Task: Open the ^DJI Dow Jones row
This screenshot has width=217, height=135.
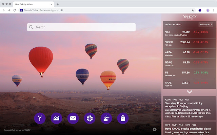Action: pos(189,33)
